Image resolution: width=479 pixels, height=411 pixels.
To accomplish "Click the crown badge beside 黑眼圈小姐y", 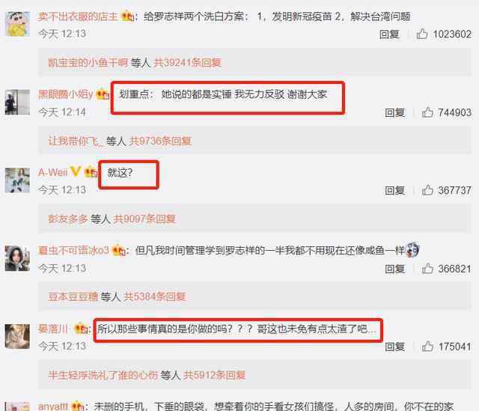I will pos(103,94).
